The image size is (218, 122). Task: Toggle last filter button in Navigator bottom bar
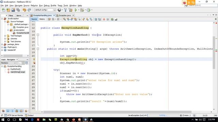(26, 111)
